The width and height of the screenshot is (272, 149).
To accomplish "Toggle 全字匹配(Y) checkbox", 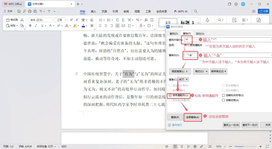I will click(x=170, y=90).
